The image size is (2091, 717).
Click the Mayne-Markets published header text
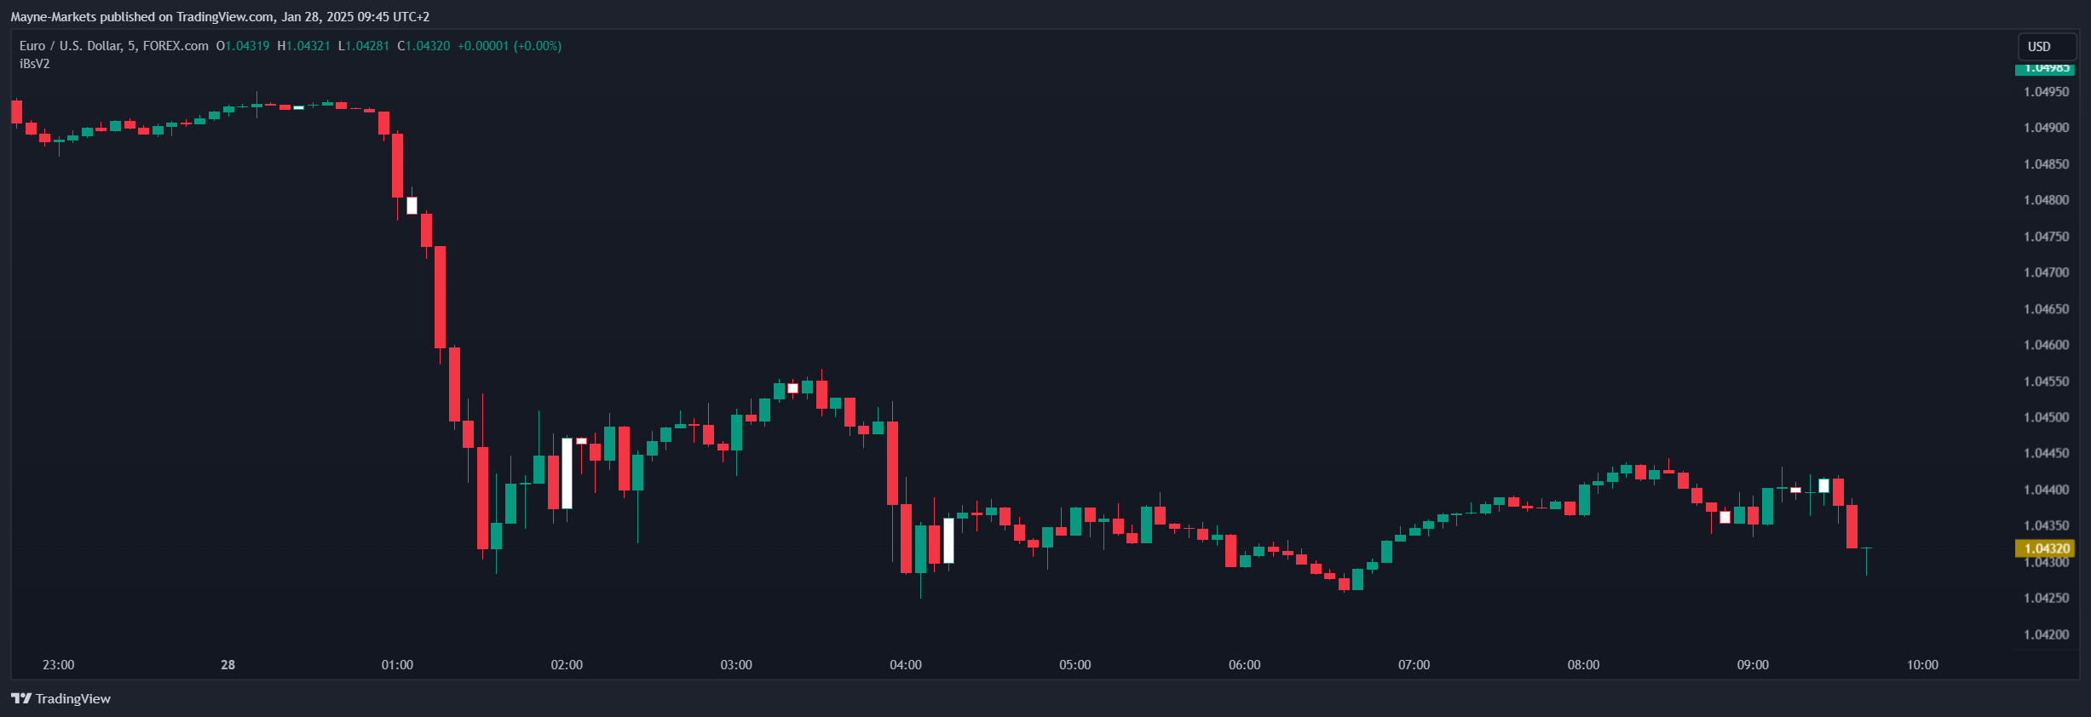pyautogui.click(x=220, y=17)
